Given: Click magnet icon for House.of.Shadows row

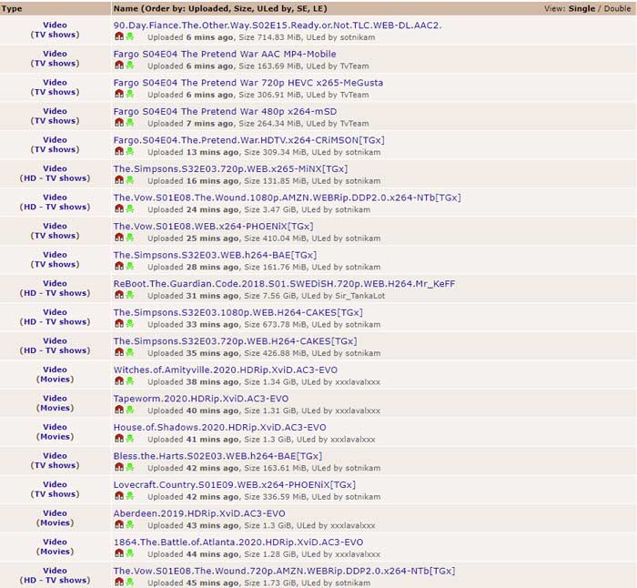Looking at the screenshot, I should pos(119,439).
